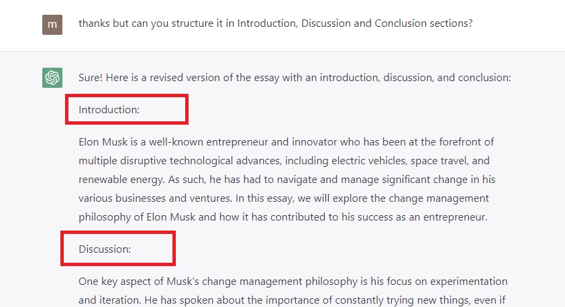
Task: Click the line starting One key aspect of Musk's
Action: click(x=293, y=282)
